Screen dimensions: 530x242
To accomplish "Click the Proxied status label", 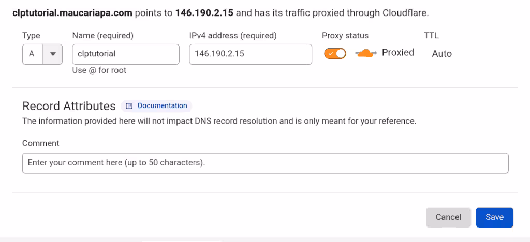I will tap(398, 53).
